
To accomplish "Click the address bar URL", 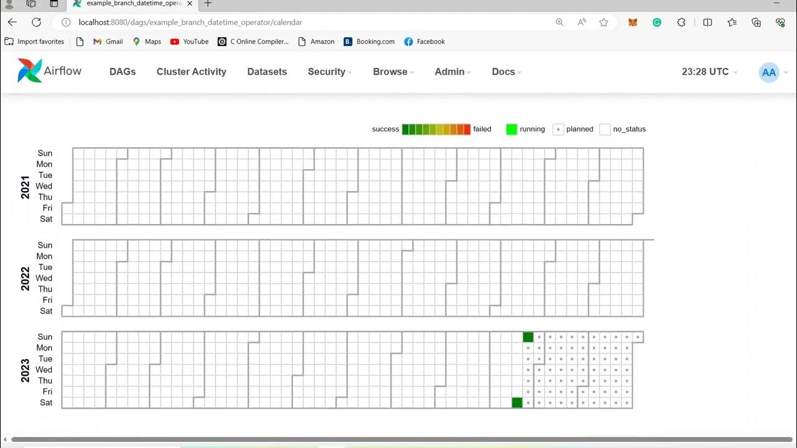I will point(191,22).
